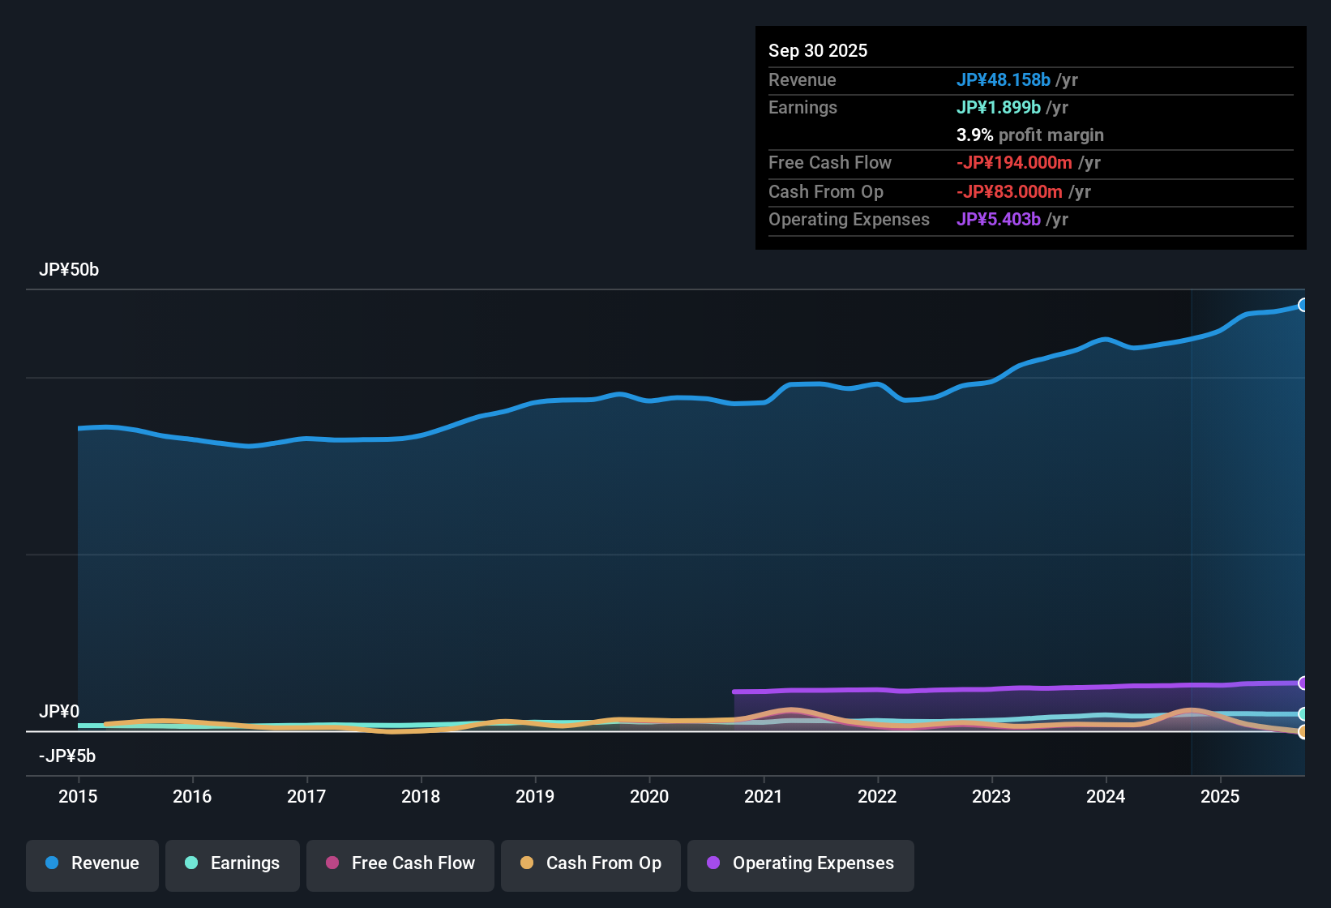The height and width of the screenshot is (908, 1331).
Task: Click the Sep 30 2025 tooltip header
Action: [x=818, y=50]
